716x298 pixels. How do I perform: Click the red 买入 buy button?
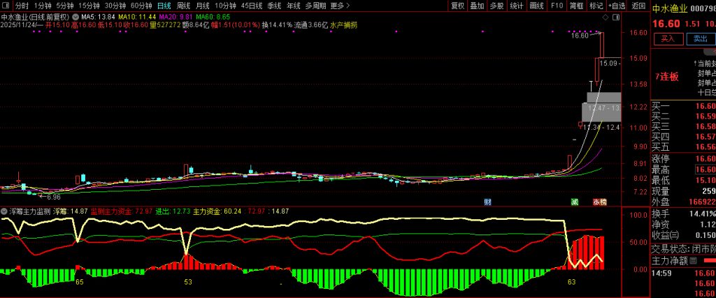(x=668, y=38)
